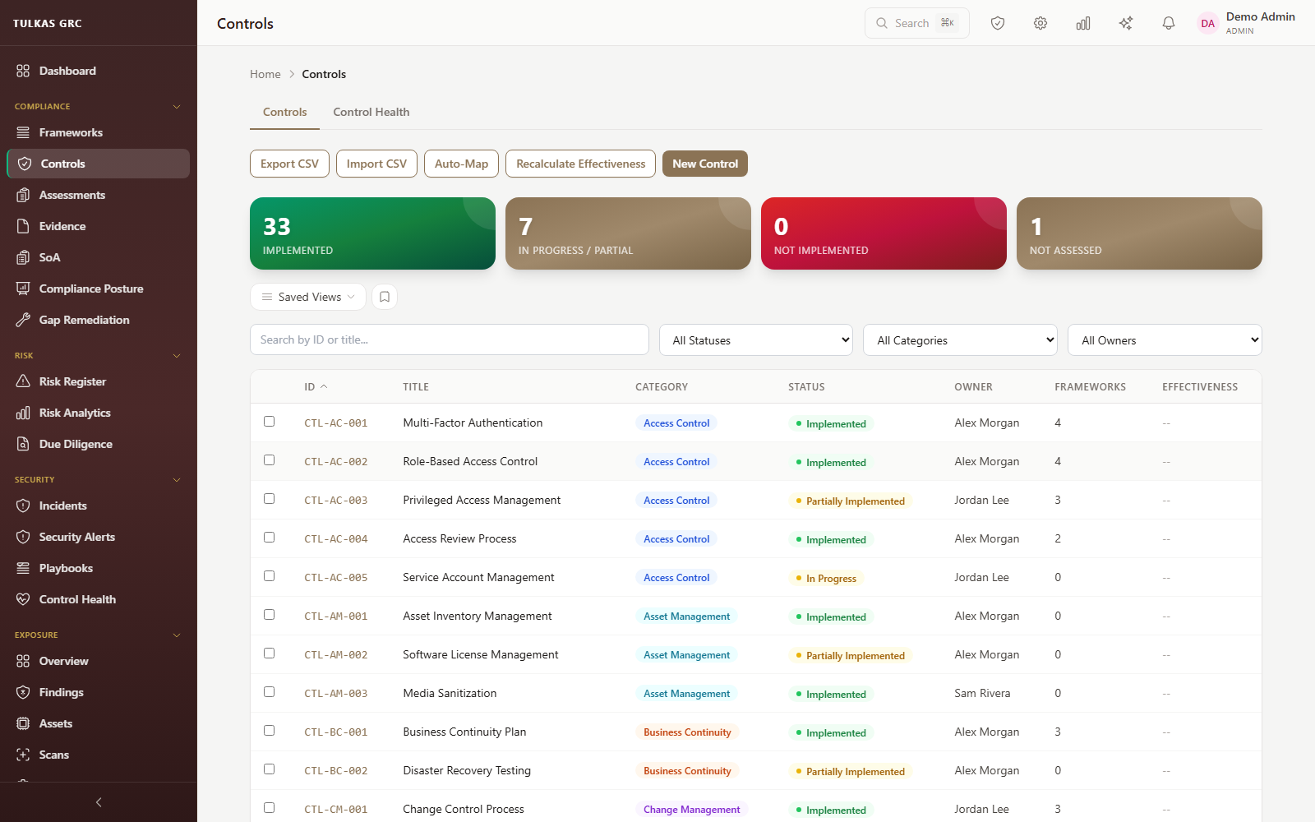
Task: Click bar chart icon in top bar
Action: [x=1083, y=23]
